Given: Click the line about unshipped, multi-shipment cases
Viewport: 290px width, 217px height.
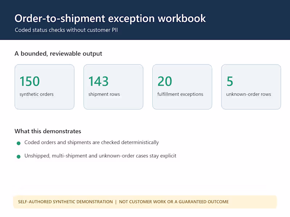Looking at the screenshot, I should pos(100,156).
